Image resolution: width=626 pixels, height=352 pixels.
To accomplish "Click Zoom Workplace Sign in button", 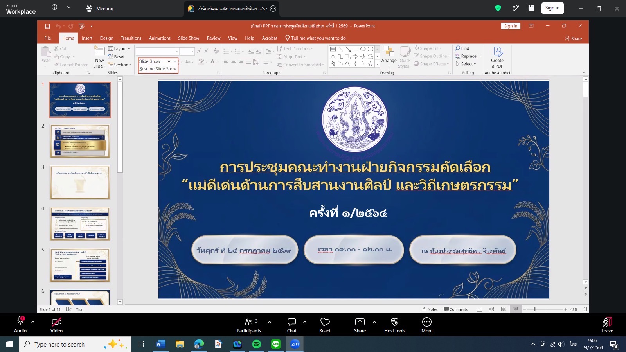I will click(x=552, y=8).
